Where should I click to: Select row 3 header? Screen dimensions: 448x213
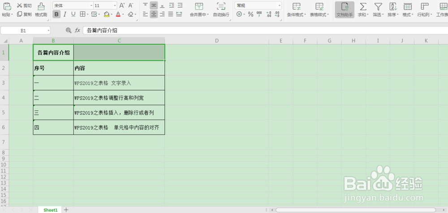[x=4, y=83]
